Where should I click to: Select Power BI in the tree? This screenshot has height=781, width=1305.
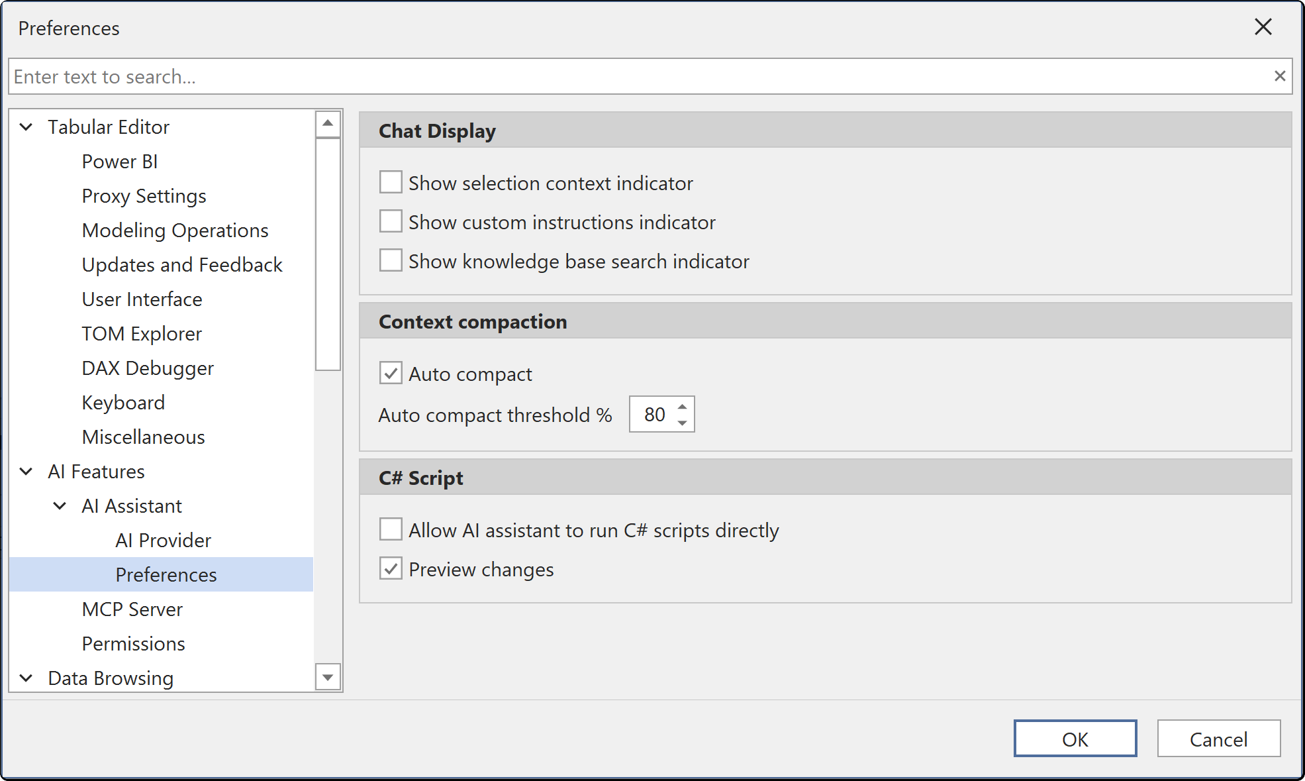[120, 161]
